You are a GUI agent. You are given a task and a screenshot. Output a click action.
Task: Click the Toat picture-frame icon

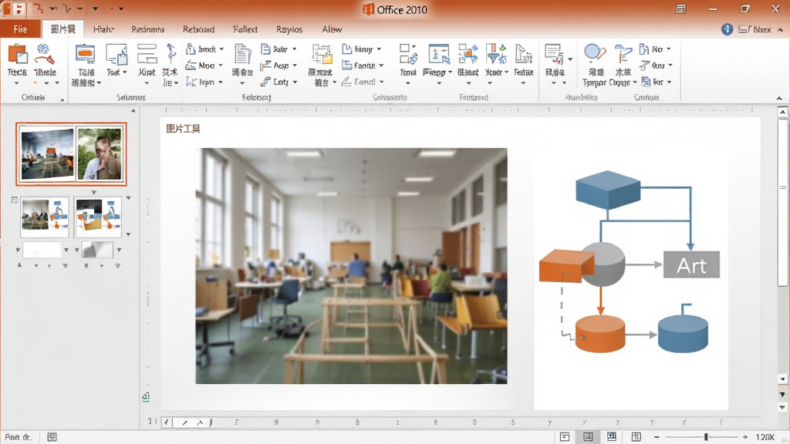point(116,54)
